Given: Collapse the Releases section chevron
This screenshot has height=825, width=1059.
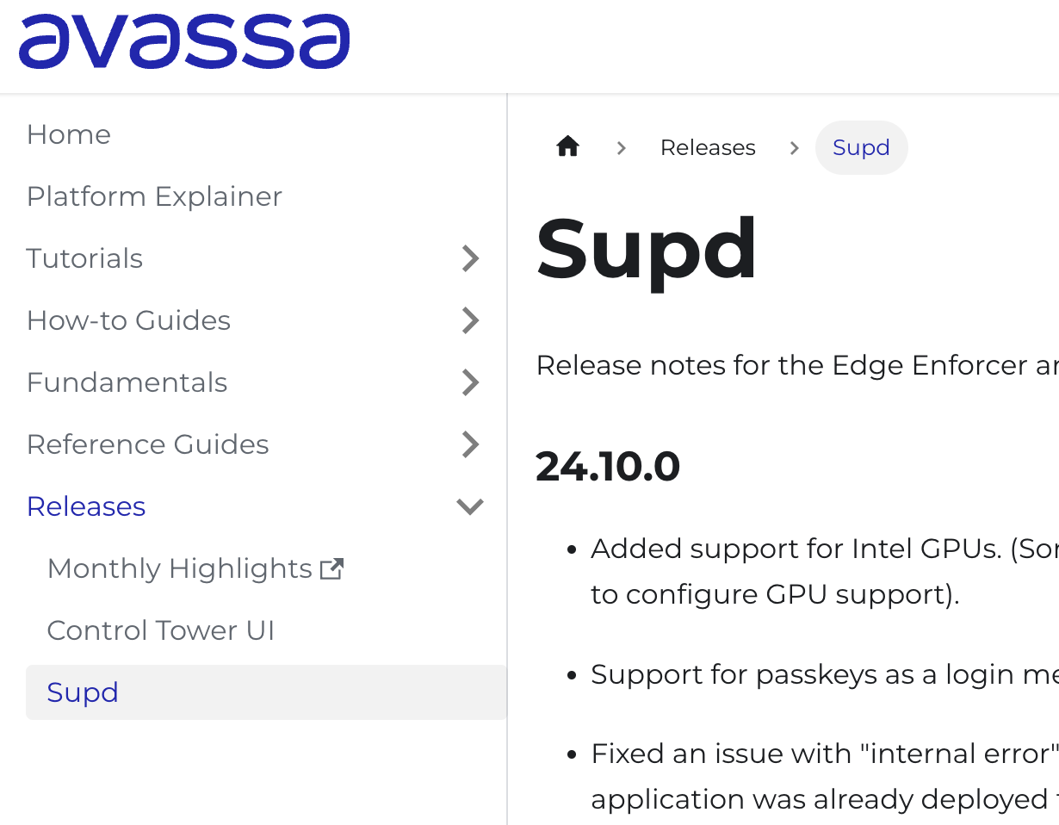Looking at the screenshot, I should coord(470,506).
